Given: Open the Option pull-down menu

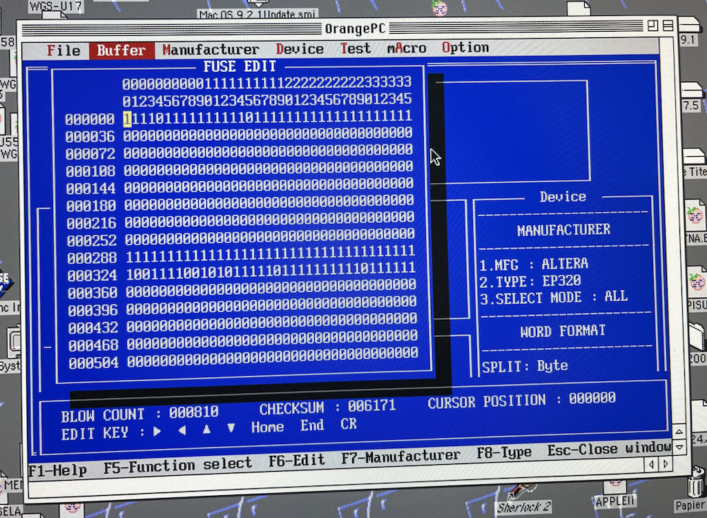Looking at the screenshot, I should [x=465, y=48].
